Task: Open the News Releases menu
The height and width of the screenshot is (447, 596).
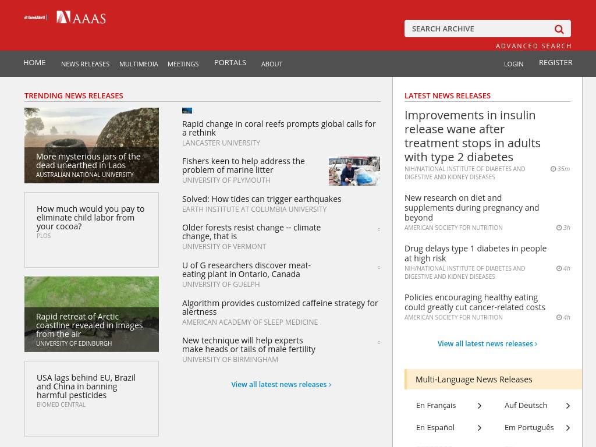Action: click(85, 64)
